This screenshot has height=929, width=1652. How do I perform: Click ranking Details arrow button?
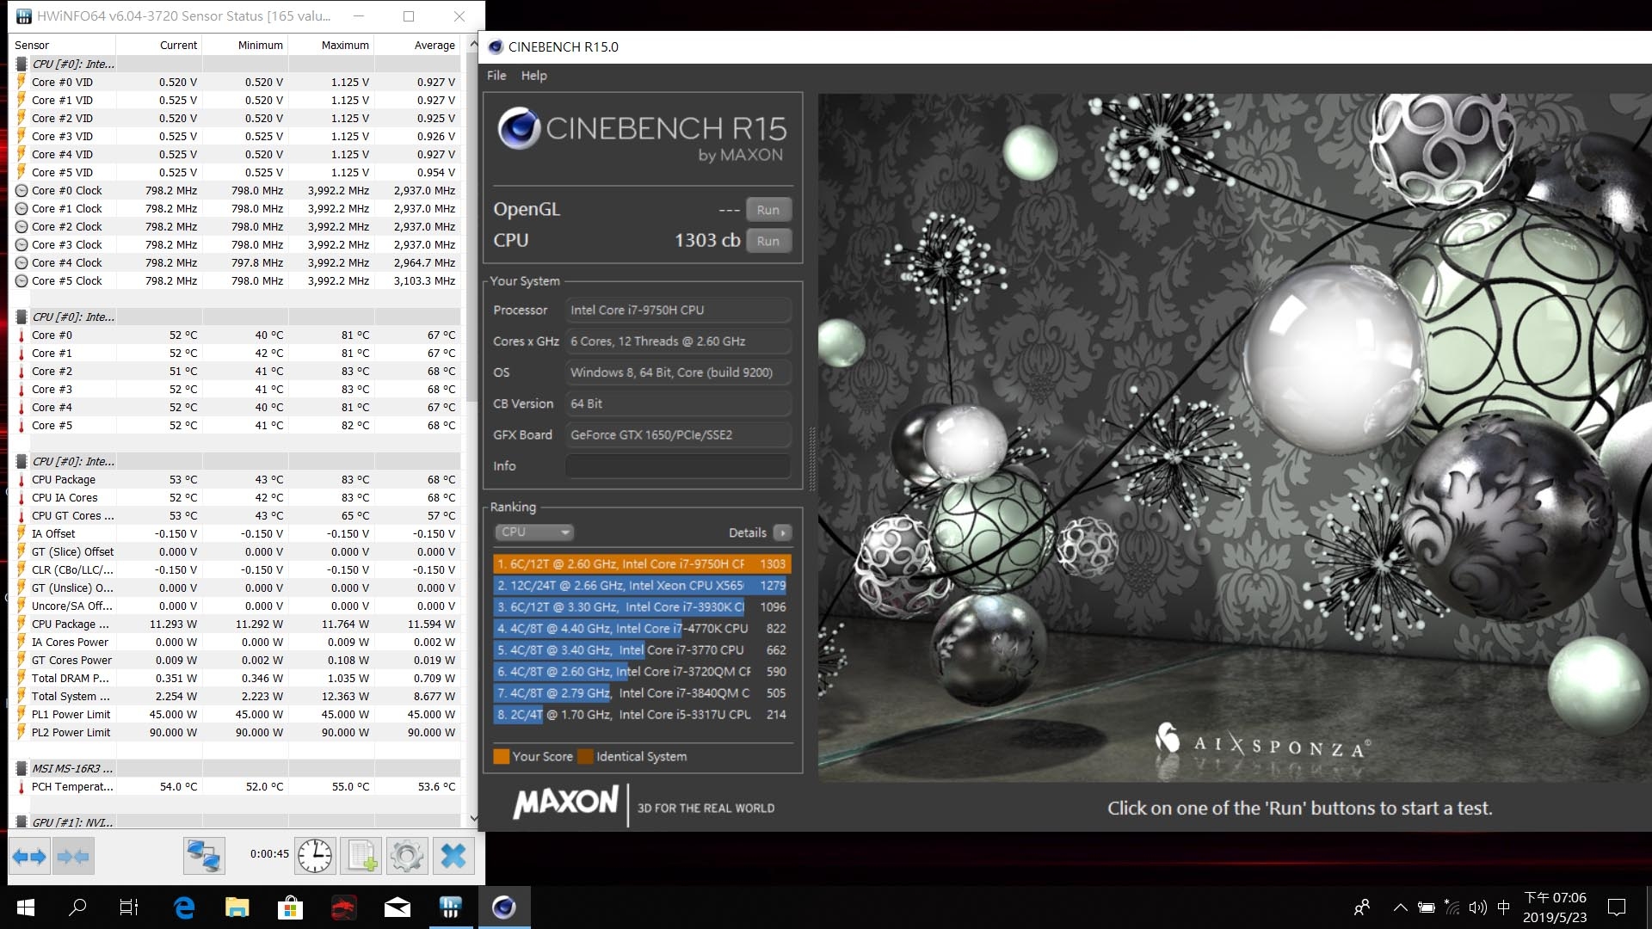(x=782, y=533)
